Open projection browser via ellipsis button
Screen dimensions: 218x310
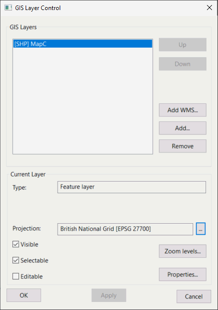[x=200, y=229]
